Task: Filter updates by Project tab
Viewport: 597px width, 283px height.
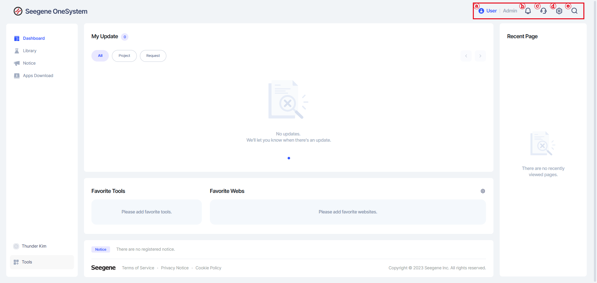Action: pos(124,56)
